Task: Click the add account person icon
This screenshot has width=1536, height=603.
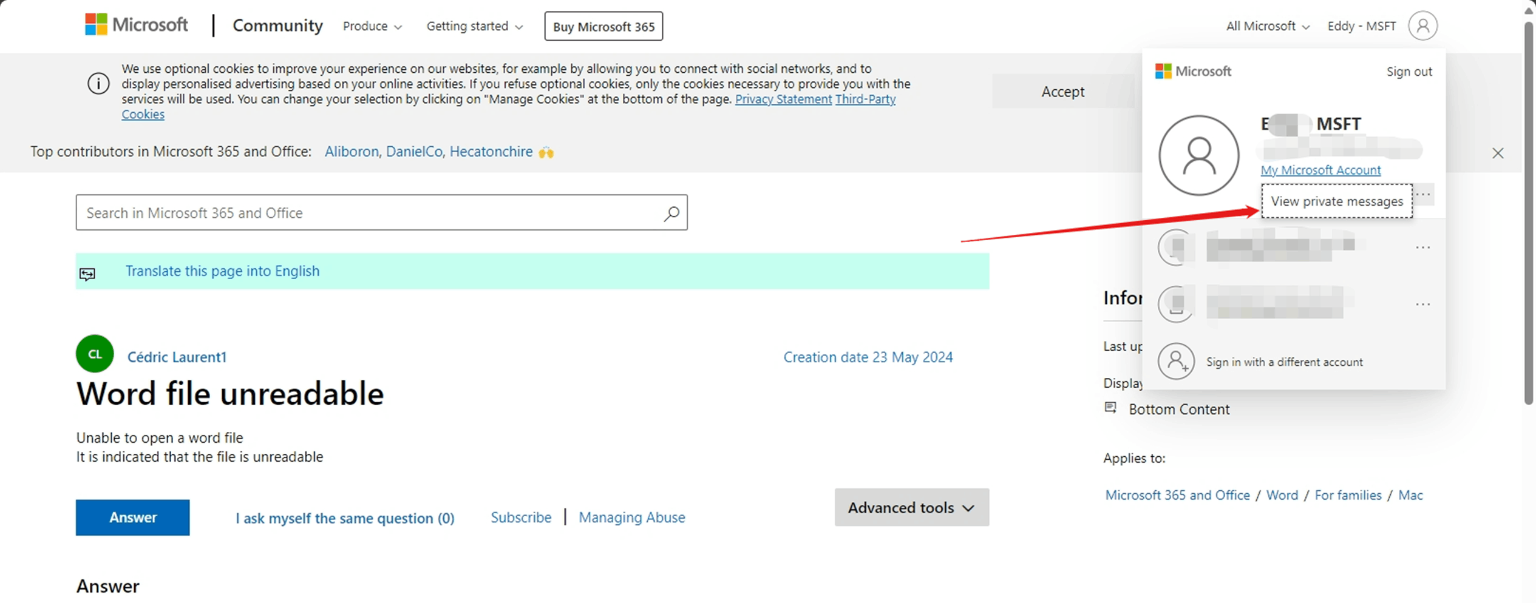Action: click(x=1176, y=362)
